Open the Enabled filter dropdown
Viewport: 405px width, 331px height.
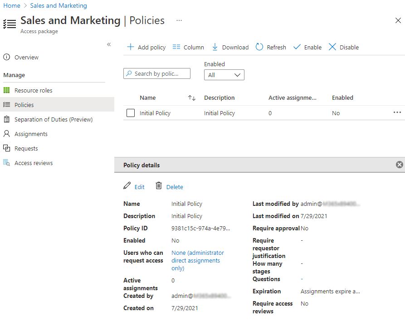(224, 75)
